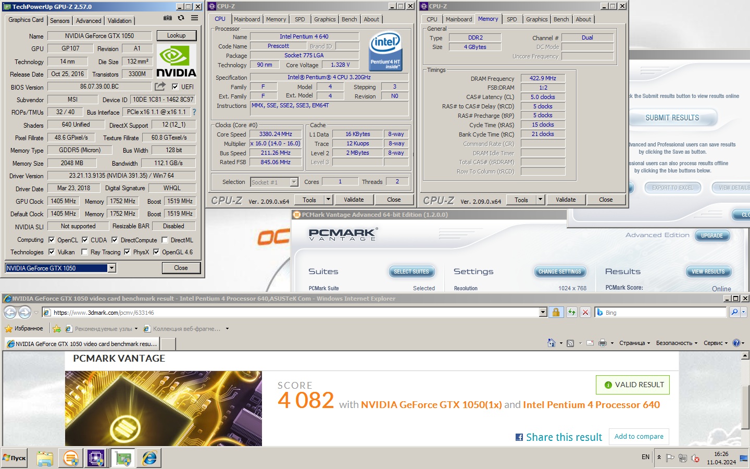Click Internet Explorer taskbar icon
Image resolution: width=750 pixels, height=469 pixels.
click(149, 458)
